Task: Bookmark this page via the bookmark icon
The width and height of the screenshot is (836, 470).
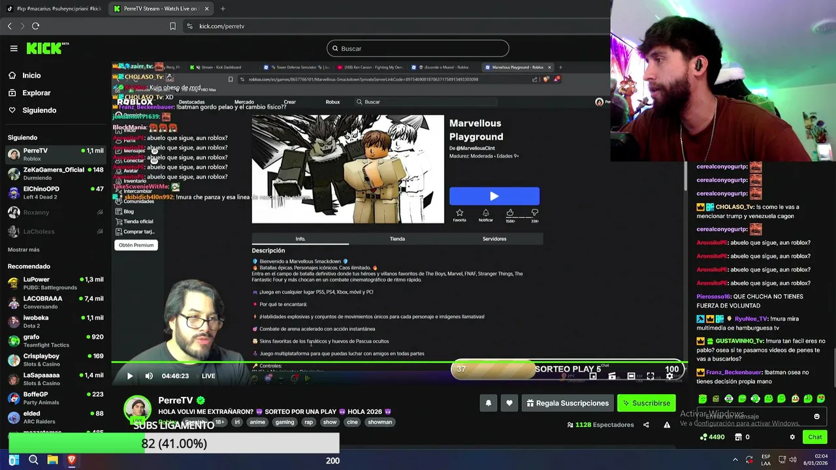Action: (172, 26)
